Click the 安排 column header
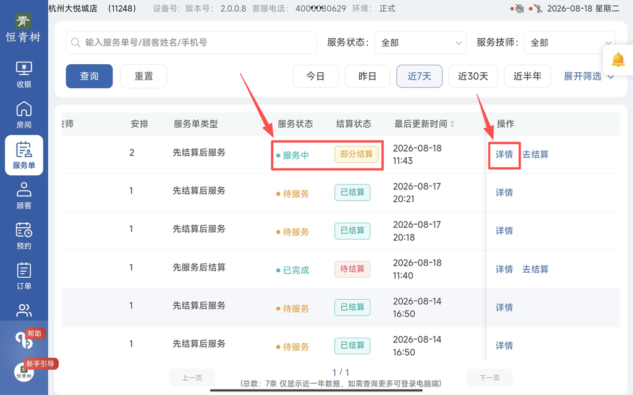The image size is (633, 395). pyautogui.click(x=139, y=123)
